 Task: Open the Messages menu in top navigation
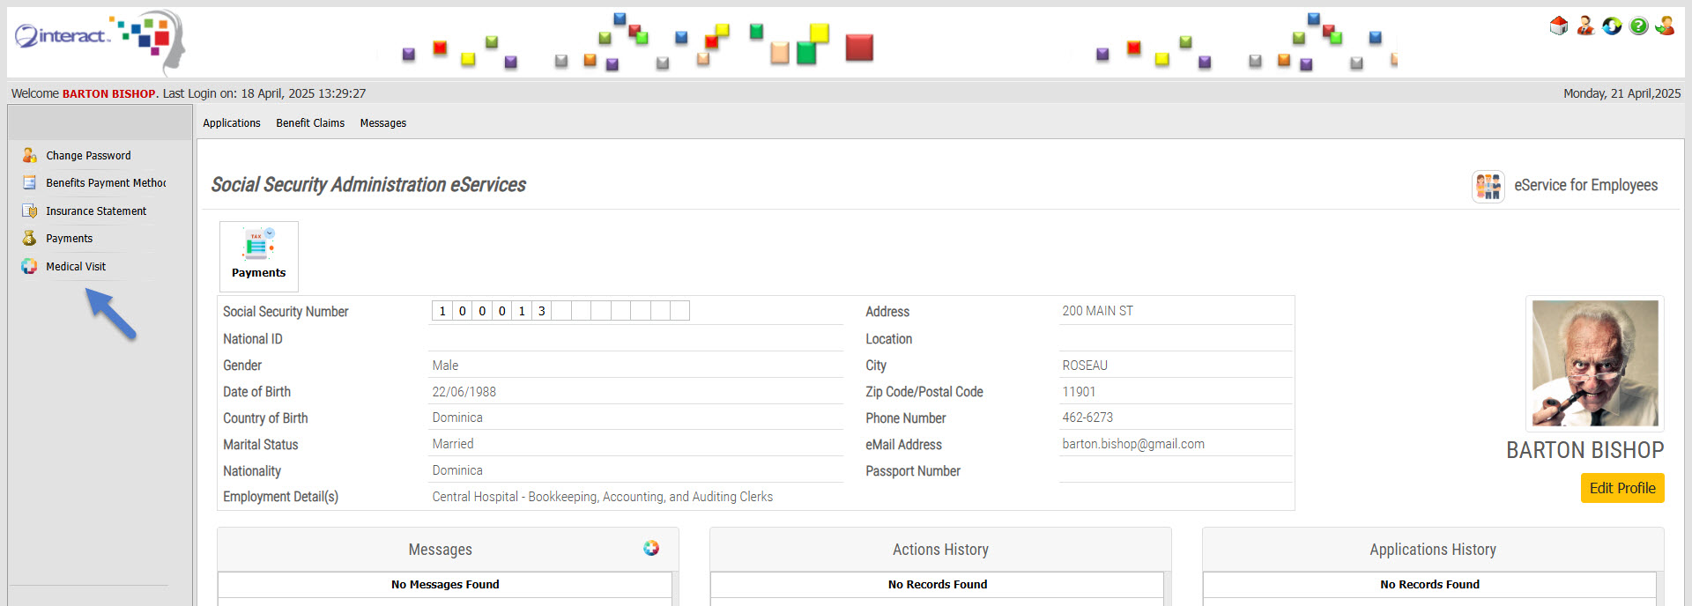click(x=383, y=123)
